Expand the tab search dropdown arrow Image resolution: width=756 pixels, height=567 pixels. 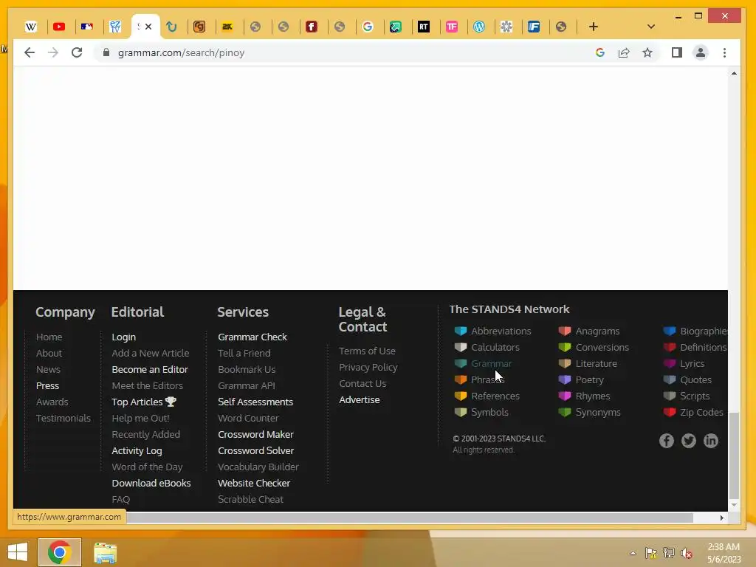651,27
